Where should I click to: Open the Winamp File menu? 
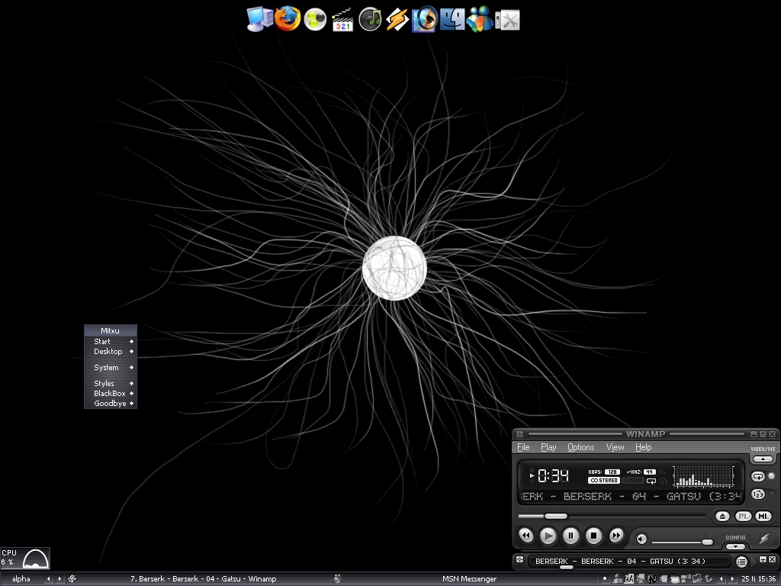tap(523, 447)
